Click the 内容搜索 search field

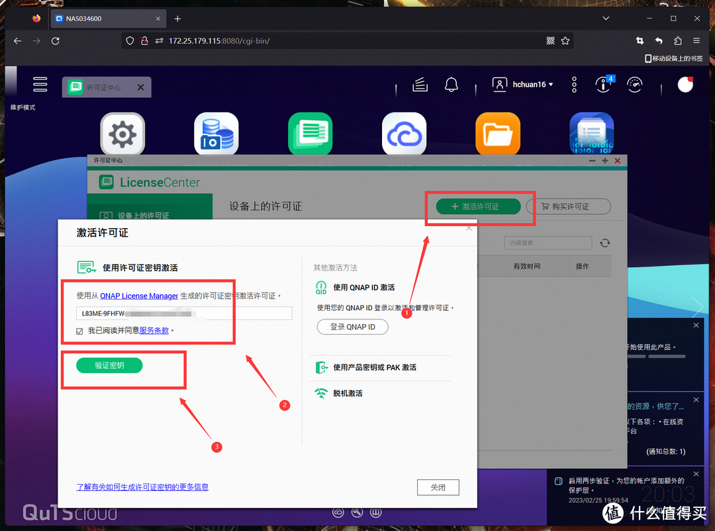(x=548, y=243)
